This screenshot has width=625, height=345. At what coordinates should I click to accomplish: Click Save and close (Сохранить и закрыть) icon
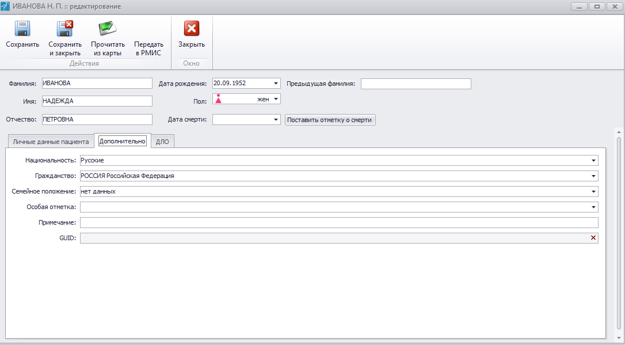click(x=64, y=29)
